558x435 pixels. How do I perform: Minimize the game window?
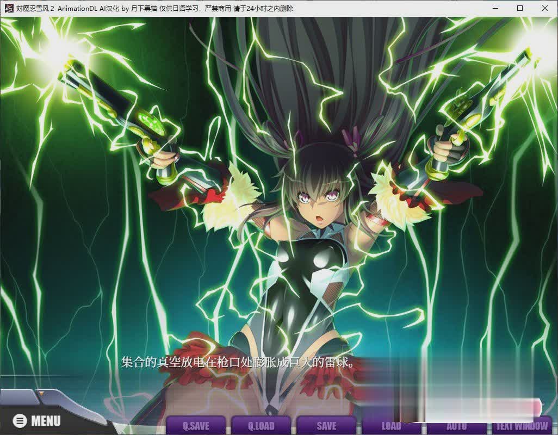tap(495, 8)
